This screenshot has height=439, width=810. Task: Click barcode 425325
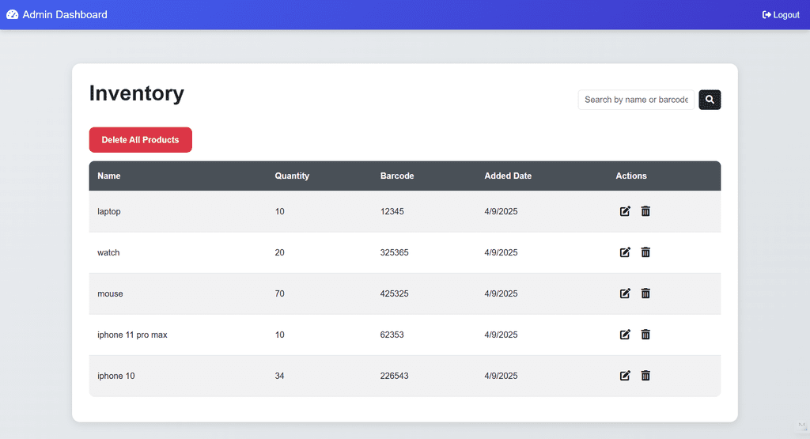point(394,293)
